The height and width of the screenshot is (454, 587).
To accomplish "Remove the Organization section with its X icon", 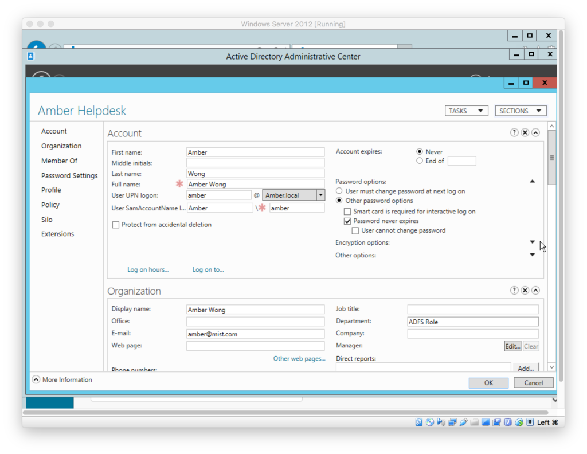I will click(525, 291).
